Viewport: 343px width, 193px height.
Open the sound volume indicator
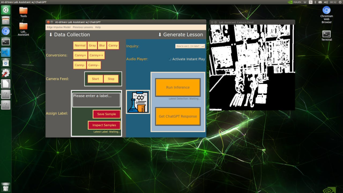326,2
